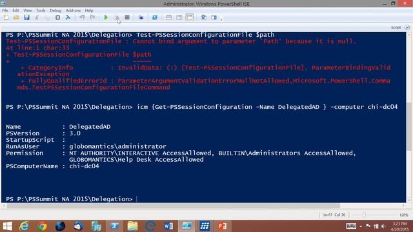This screenshot has width=413, height=232.
Task: Click the icm Get-PSSessionConfiguration command line
Action: (x=202, y=107)
